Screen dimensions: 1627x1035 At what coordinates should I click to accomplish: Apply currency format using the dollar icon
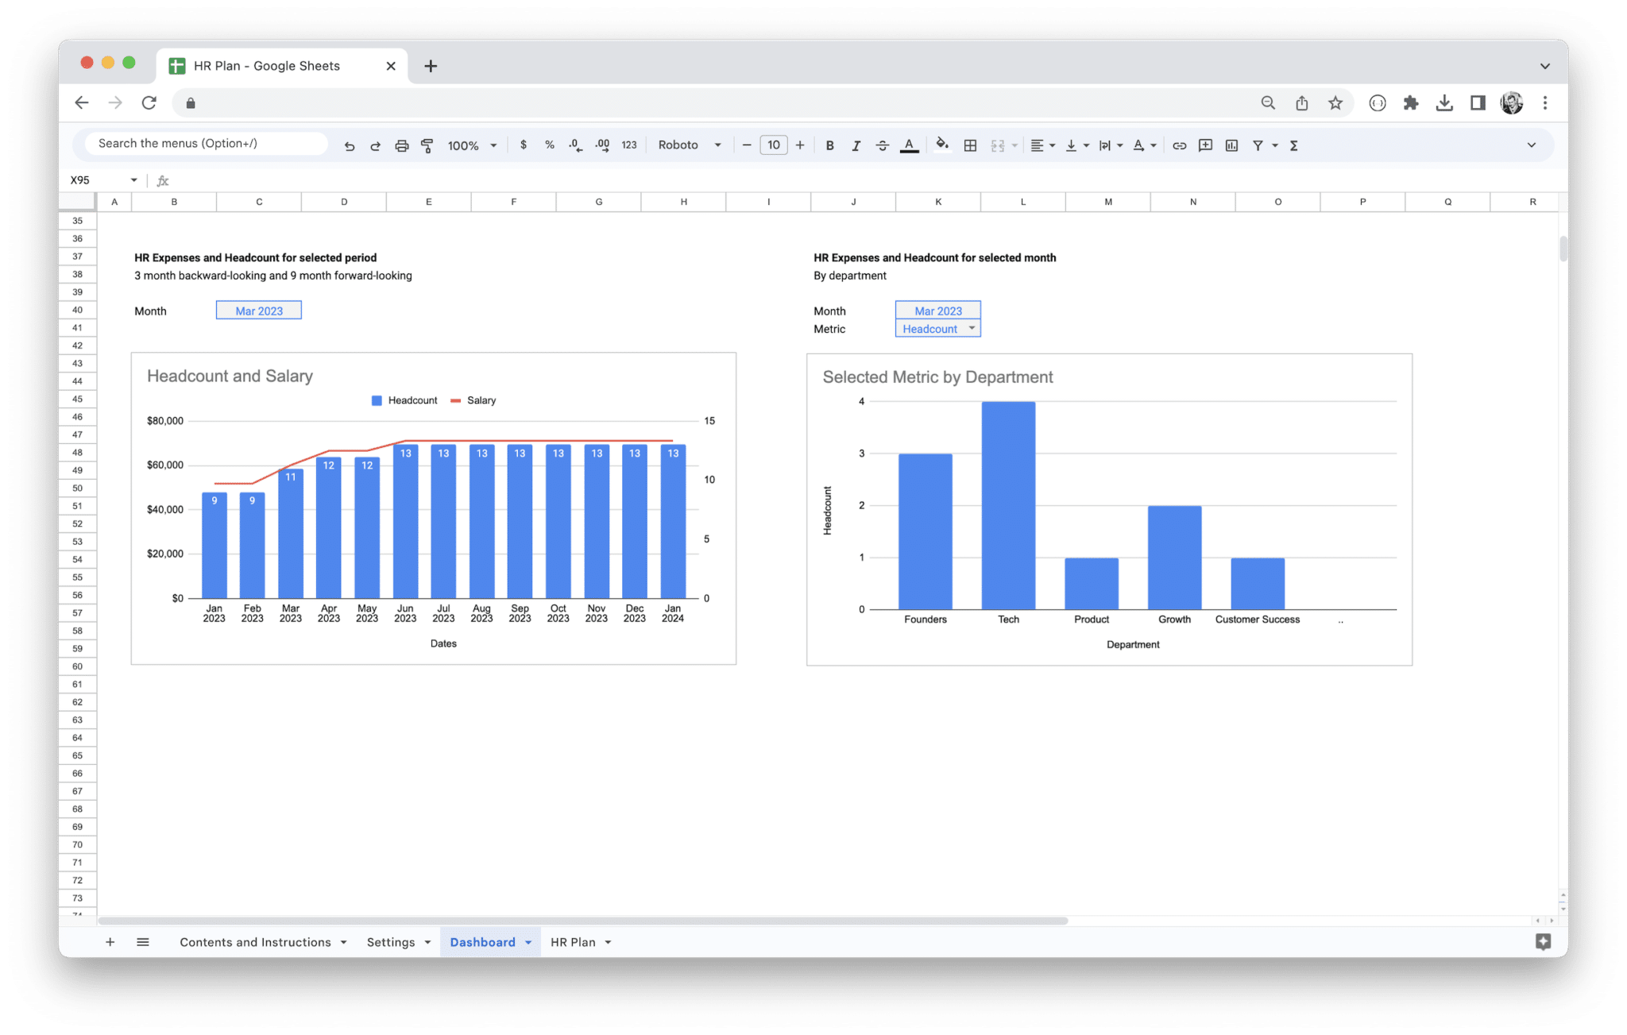click(524, 145)
